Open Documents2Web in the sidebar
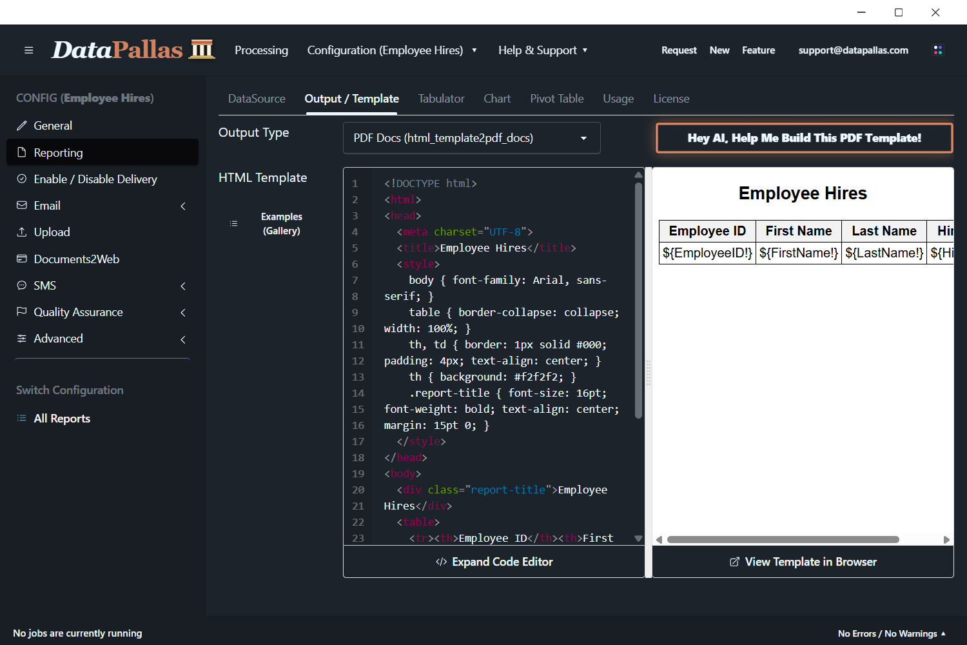Image resolution: width=967 pixels, height=645 pixels. 103,259
